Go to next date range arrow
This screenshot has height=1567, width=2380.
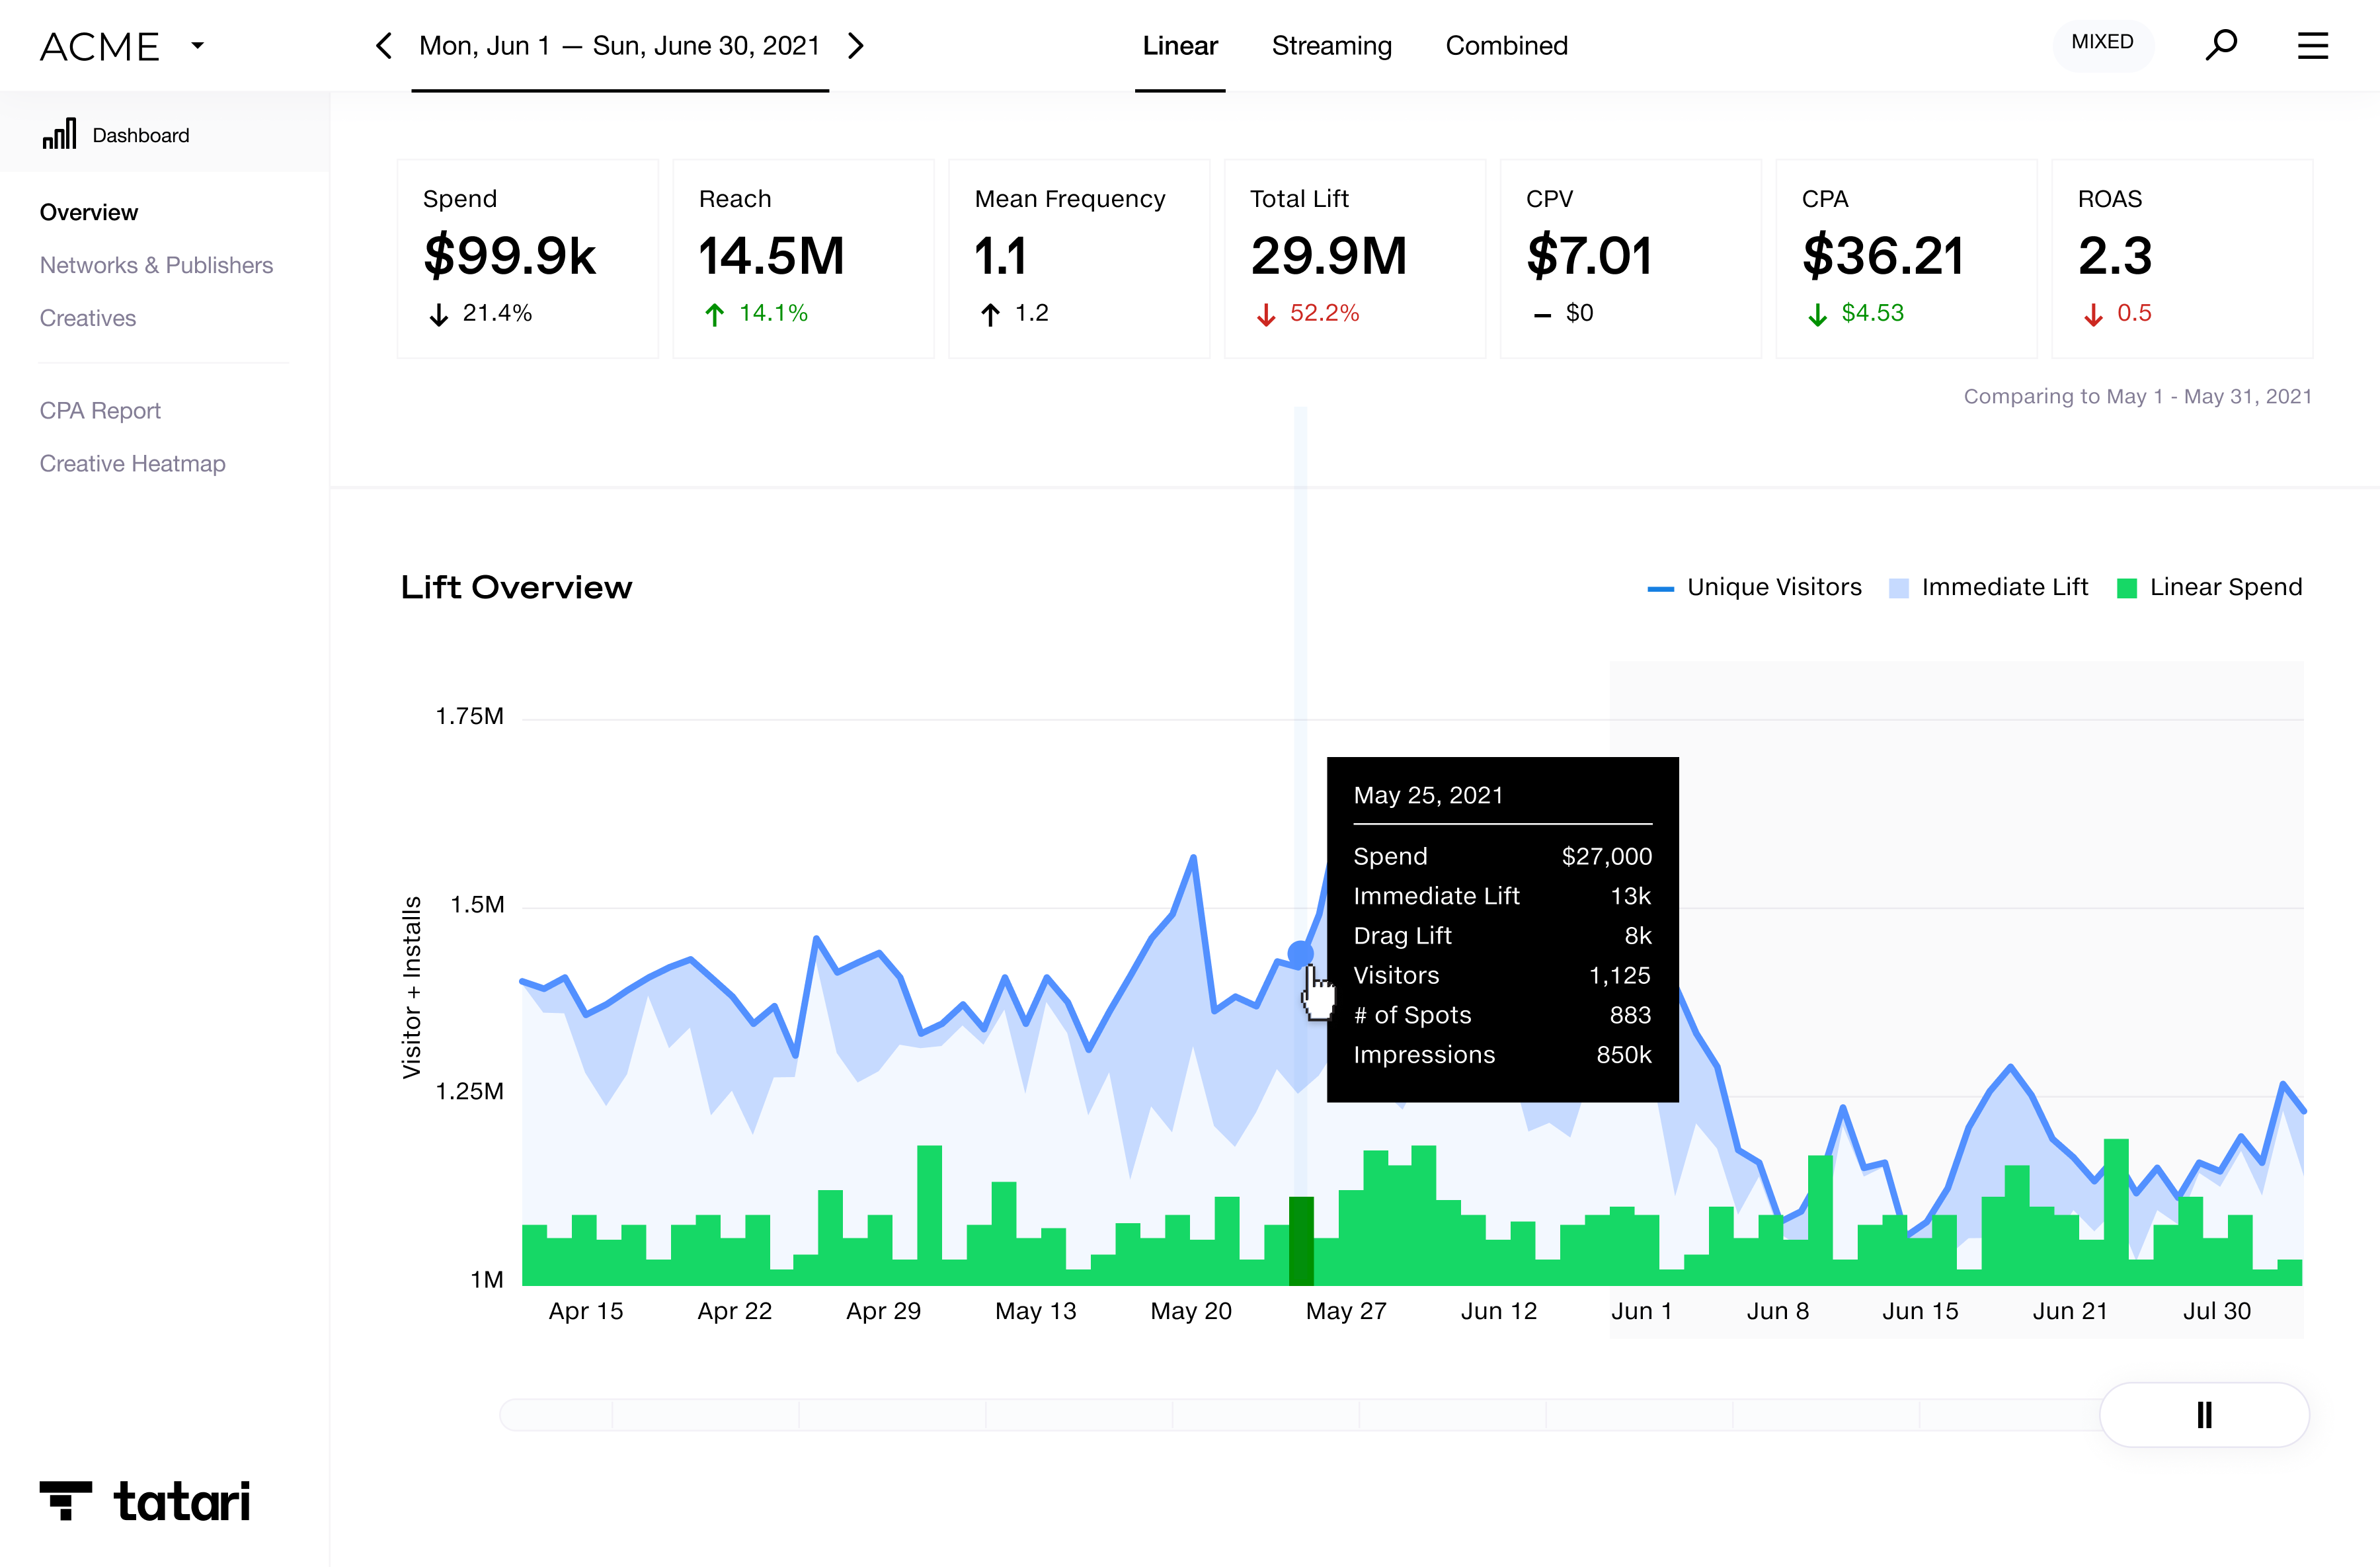tap(856, 46)
